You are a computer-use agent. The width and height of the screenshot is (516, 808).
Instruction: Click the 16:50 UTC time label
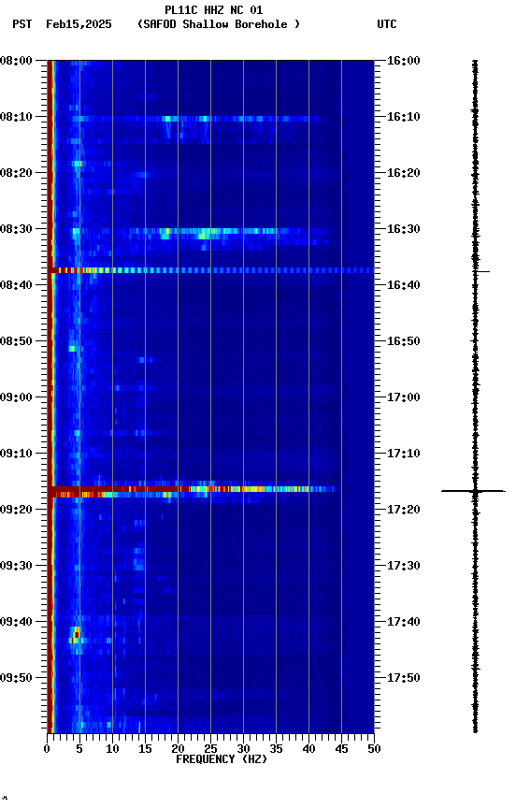[403, 341]
